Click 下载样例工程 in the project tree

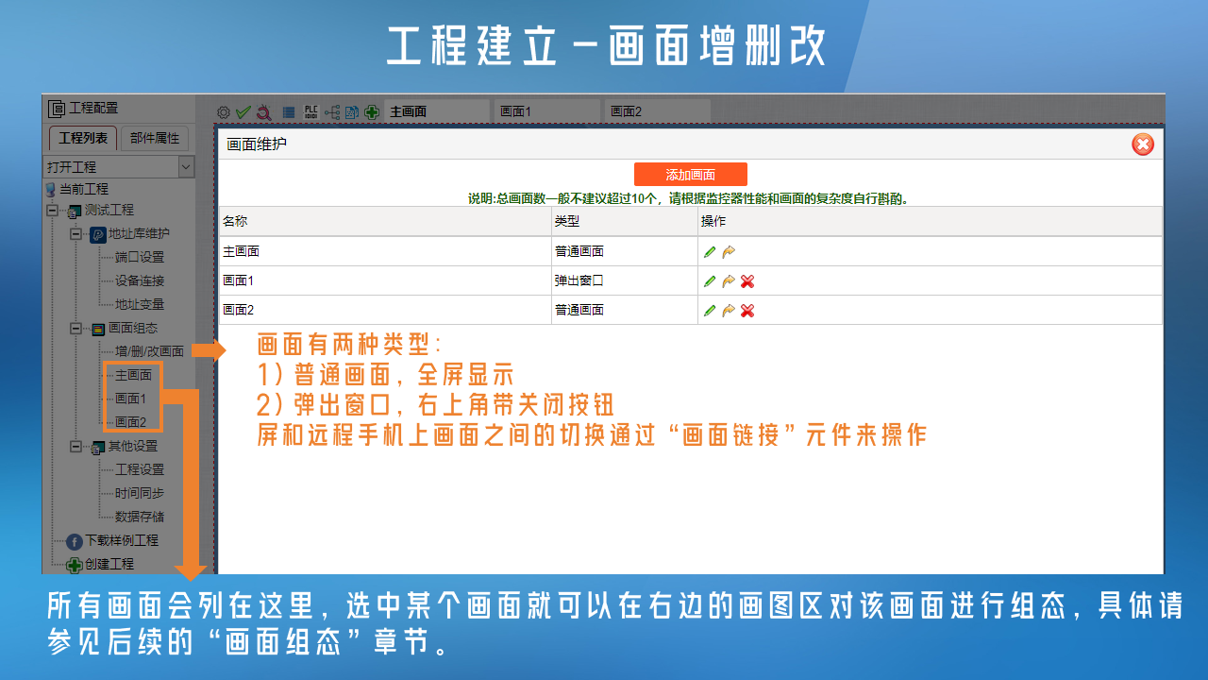(122, 541)
